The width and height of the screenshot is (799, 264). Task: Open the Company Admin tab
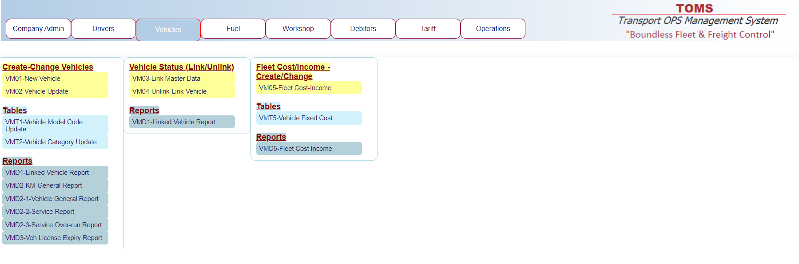[x=38, y=29]
